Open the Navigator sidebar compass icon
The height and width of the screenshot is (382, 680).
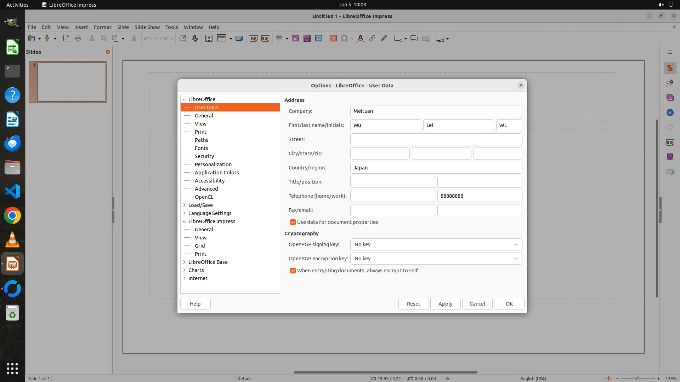670,112
